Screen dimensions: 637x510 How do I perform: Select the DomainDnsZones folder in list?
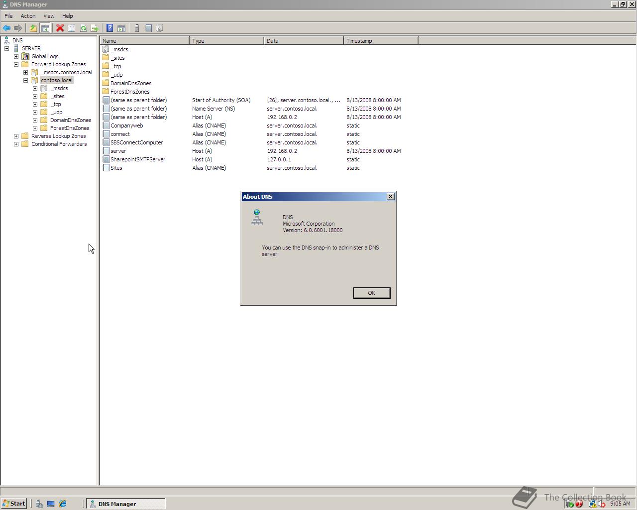click(x=131, y=83)
